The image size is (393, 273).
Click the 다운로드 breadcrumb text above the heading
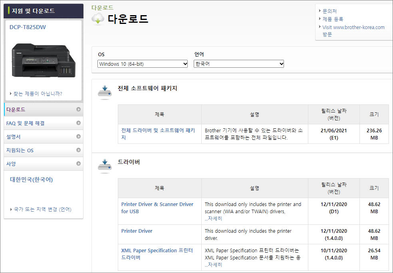click(x=102, y=8)
